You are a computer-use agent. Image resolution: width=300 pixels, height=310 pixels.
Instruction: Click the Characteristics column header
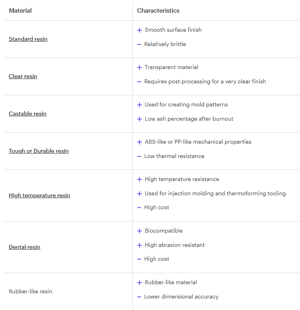(158, 10)
